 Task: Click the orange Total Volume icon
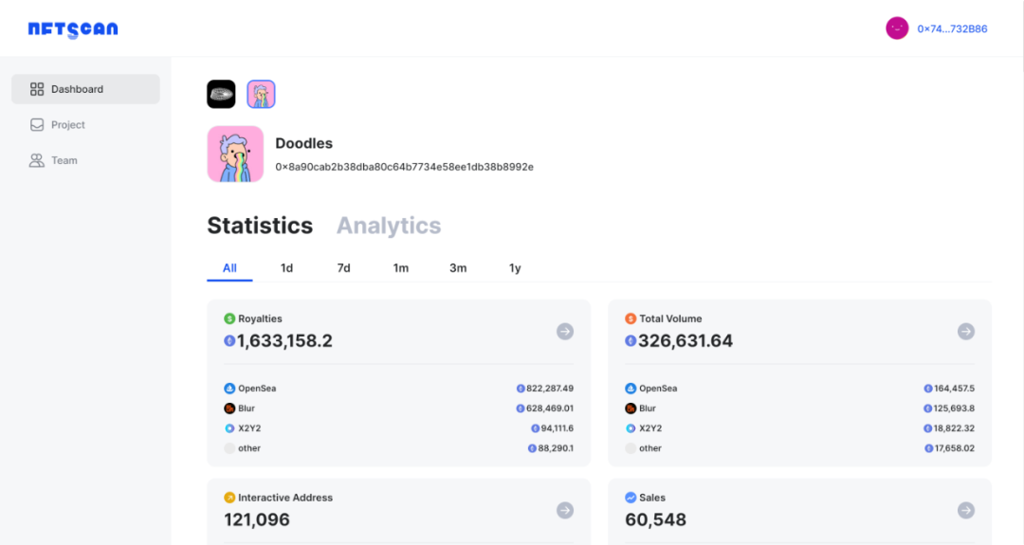click(631, 318)
